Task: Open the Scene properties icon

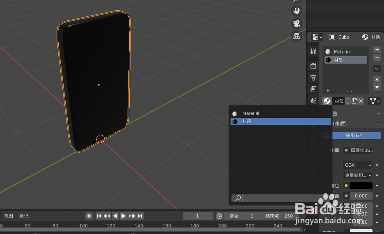Action: click(x=313, y=101)
